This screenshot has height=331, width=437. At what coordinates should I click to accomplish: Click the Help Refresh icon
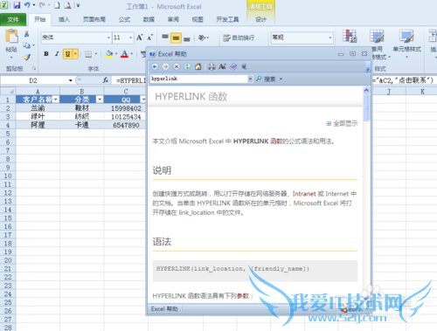[x=187, y=66]
